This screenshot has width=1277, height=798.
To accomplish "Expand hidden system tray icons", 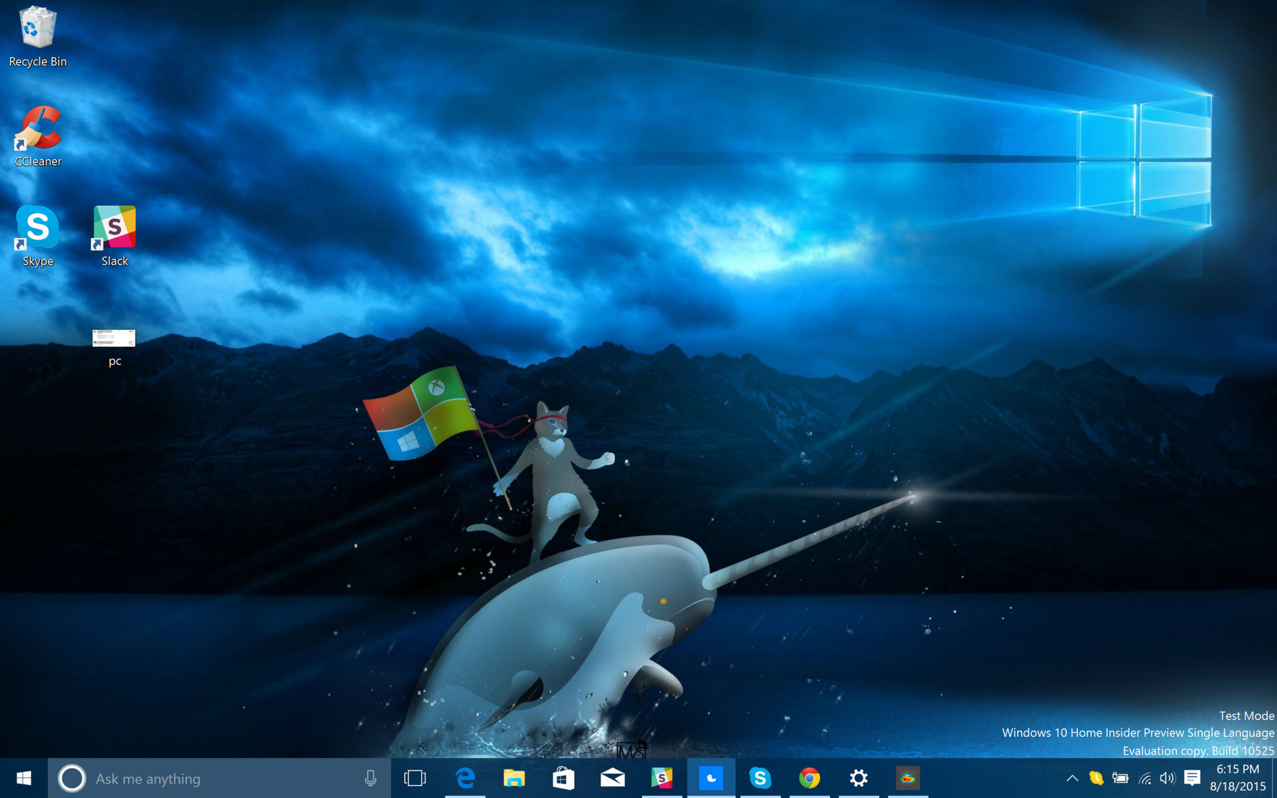I will pos(1072,778).
